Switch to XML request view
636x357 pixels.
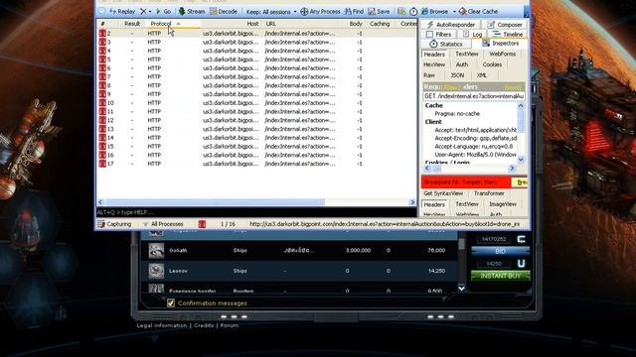point(481,75)
